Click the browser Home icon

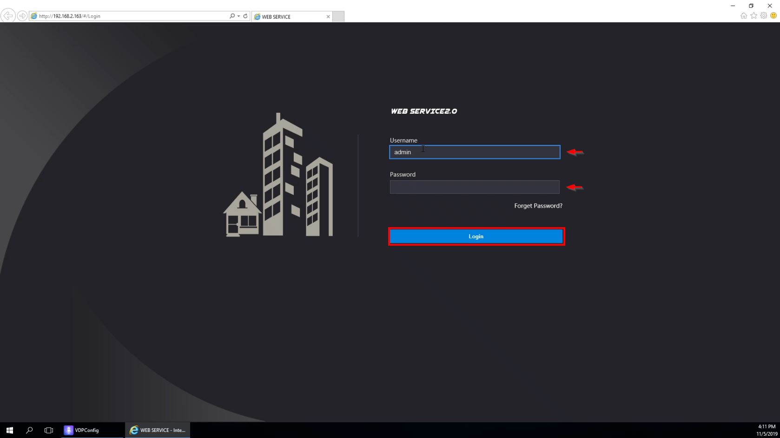tap(744, 15)
